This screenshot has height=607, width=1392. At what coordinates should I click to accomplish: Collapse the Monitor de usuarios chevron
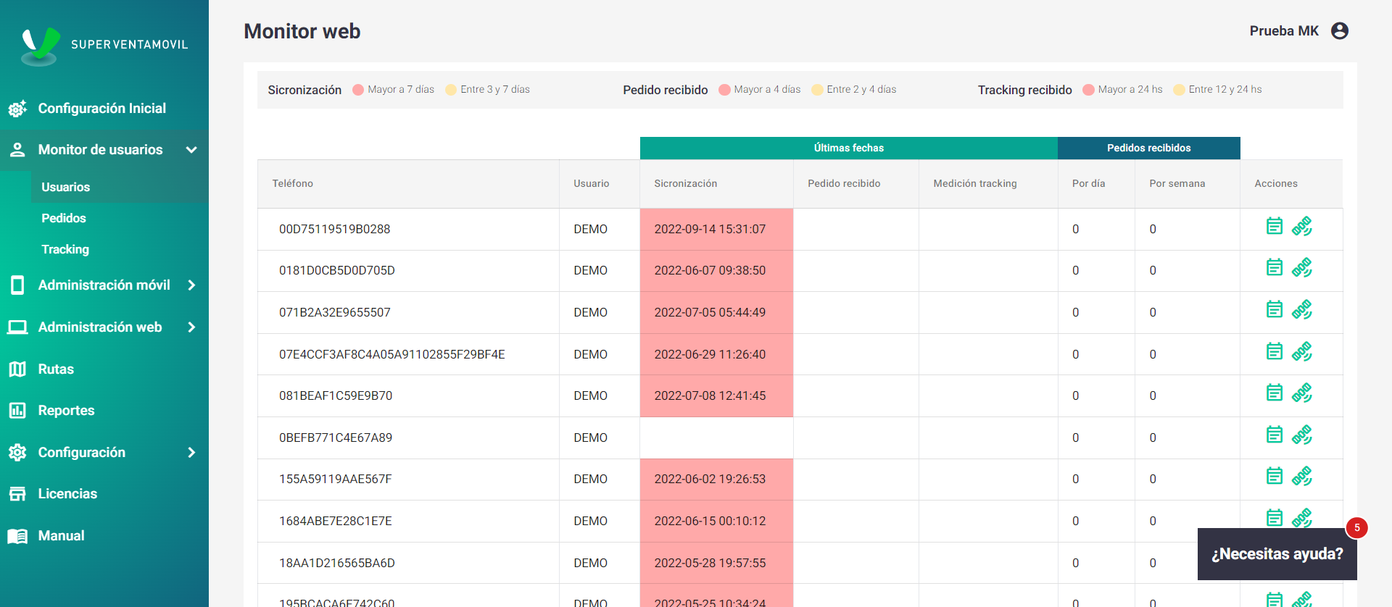tap(191, 150)
